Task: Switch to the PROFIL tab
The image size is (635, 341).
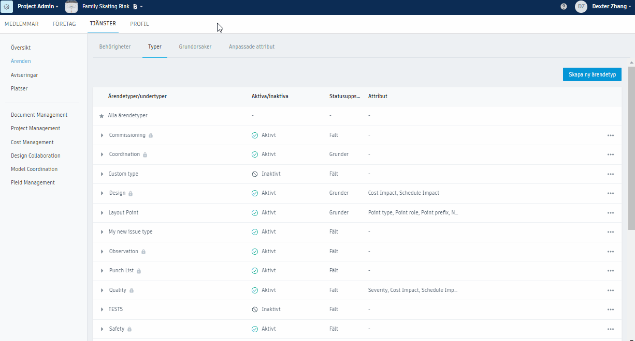Action: point(139,24)
